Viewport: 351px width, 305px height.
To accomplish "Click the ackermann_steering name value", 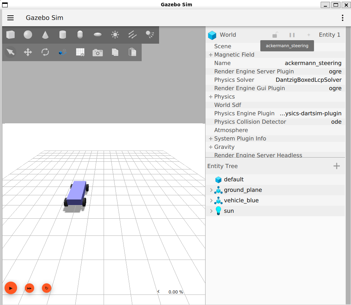I will tap(313, 63).
